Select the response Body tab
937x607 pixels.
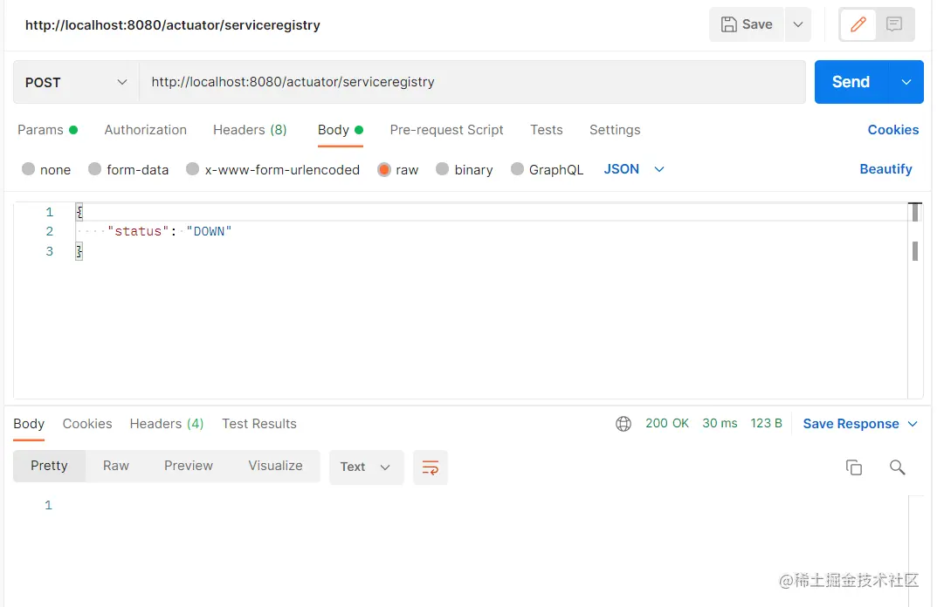29,424
